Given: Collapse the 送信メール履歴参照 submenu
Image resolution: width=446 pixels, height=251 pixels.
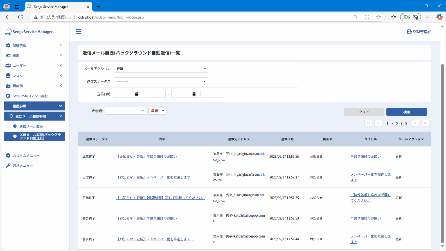Looking at the screenshot, I should [34, 116].
